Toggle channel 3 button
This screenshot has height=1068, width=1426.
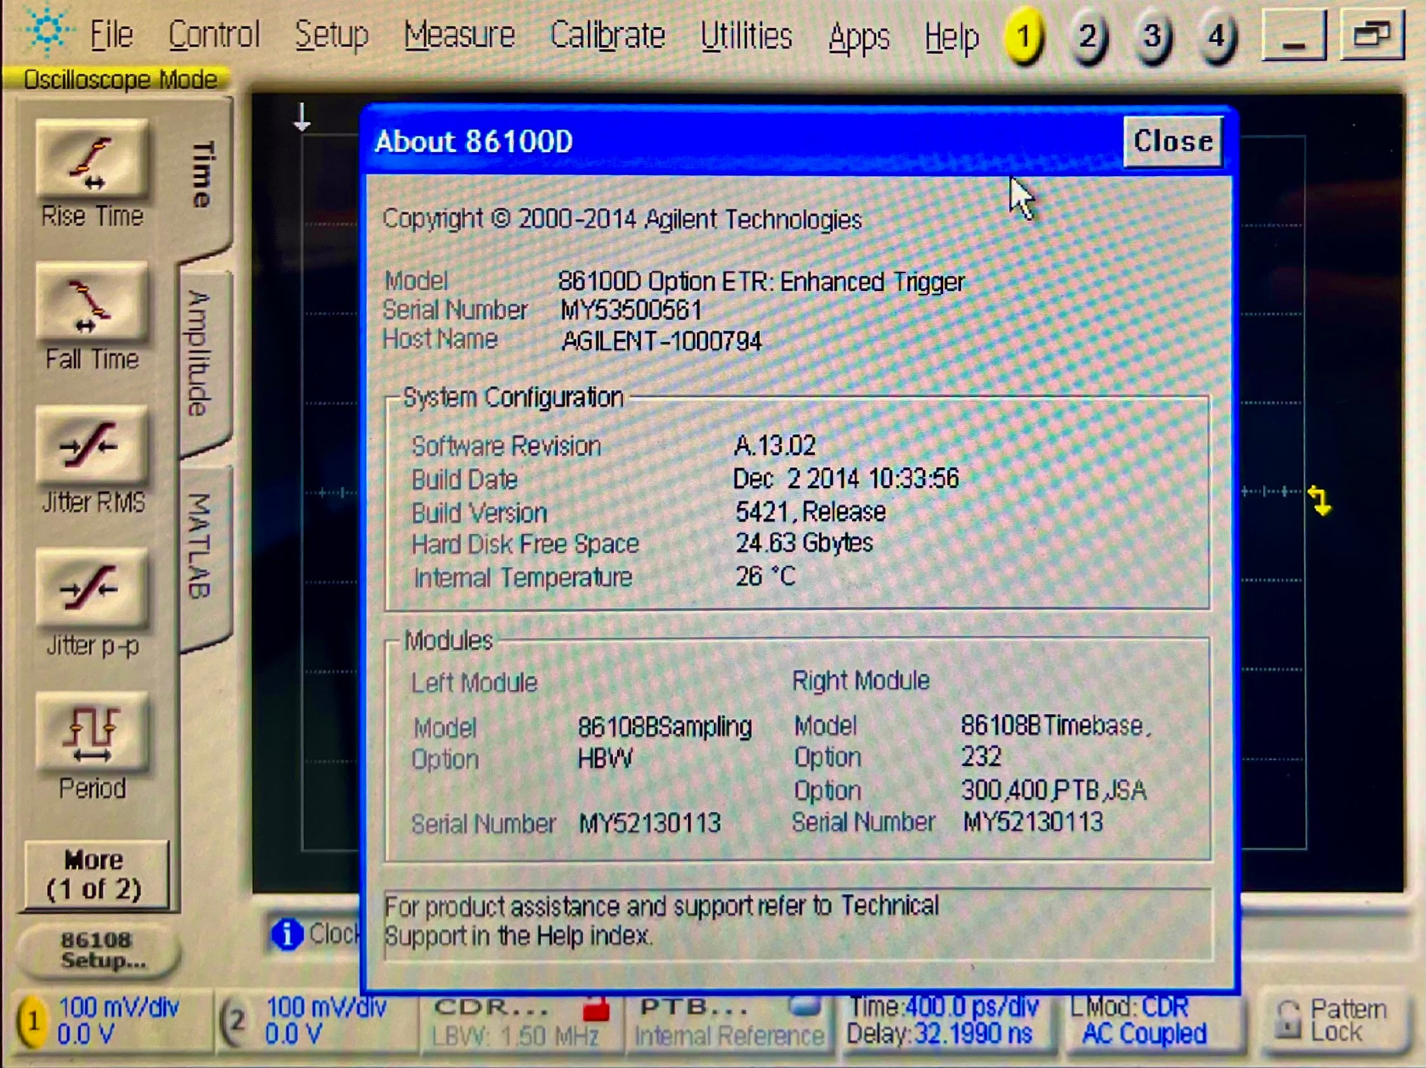[x=1152, y=37]
